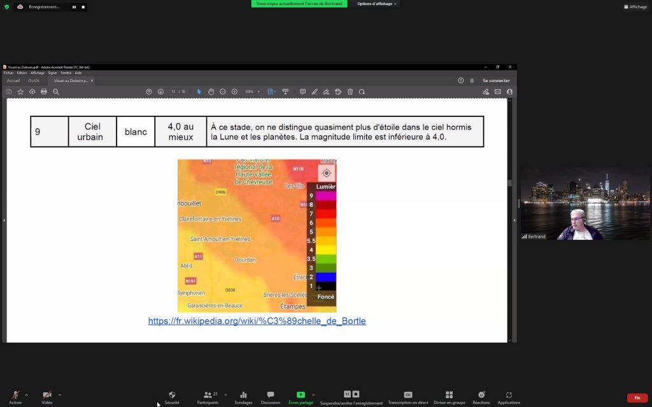The width and height of the screenshot is (652, 407).
Task: Click the trash delete icon in Acrobat
Action: coord(350,92)
